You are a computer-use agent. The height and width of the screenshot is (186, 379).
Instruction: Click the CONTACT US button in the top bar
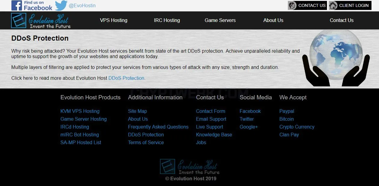[307, 5]
